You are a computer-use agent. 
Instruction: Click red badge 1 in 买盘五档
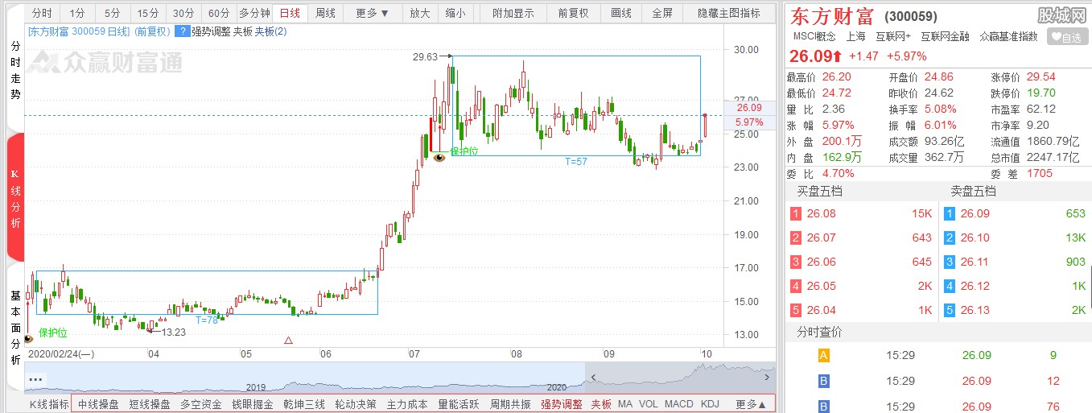(x=796, y=213)
